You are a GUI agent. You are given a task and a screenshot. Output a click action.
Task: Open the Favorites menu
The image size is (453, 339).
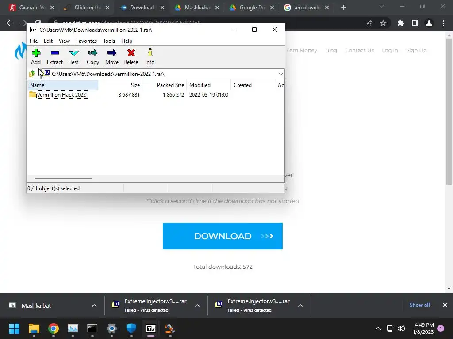coord(86,41)
